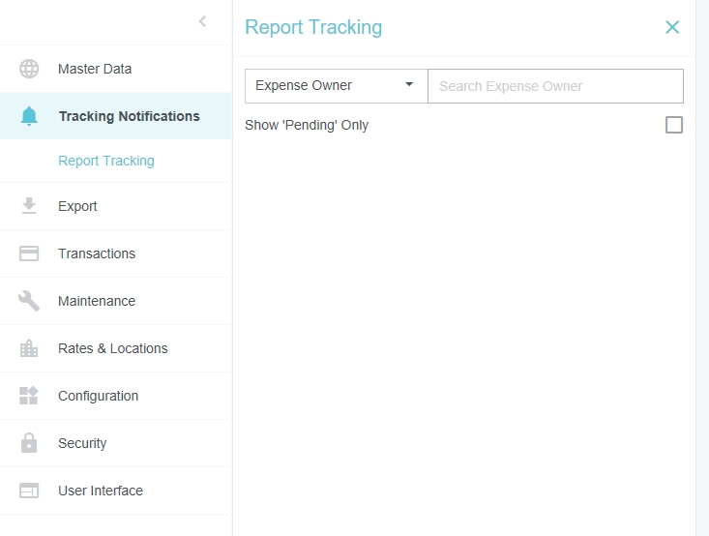Screen dimensions: 709x536
Task: Enable the Show 'Pending' Only checkbox
Action: (x=673, y=125)
